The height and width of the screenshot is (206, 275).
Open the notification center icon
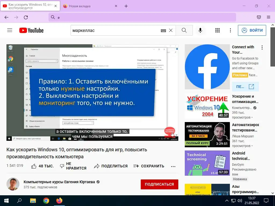266,201
